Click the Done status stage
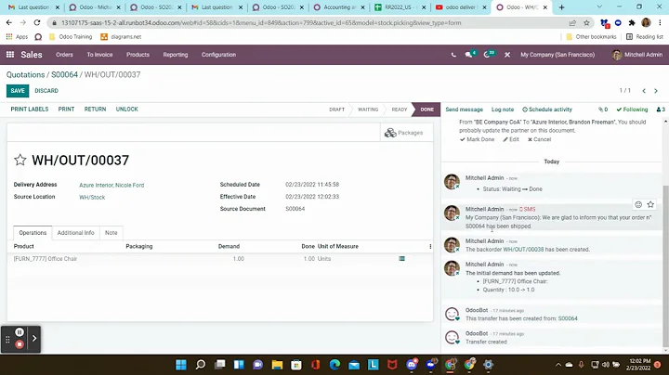Image resolution: width=669 pixels, height=375 pixels. click(426, 110)
